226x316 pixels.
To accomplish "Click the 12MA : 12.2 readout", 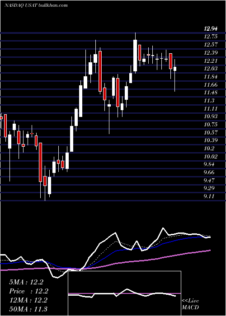I will coord(28,300).
